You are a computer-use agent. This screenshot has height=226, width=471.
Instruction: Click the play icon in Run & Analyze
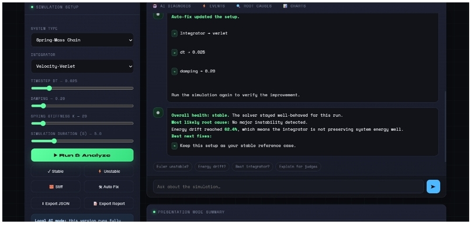click(56, 155)
